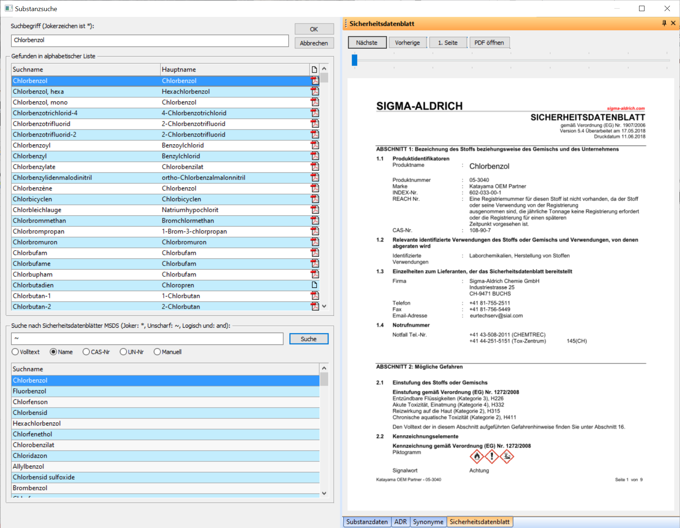Click PDF icon in Chlorbrommethan row

tap(315, 220)
